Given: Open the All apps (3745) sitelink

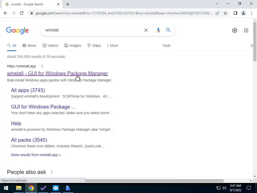Looking at the screenshot, I should click(x=28, y=90).
